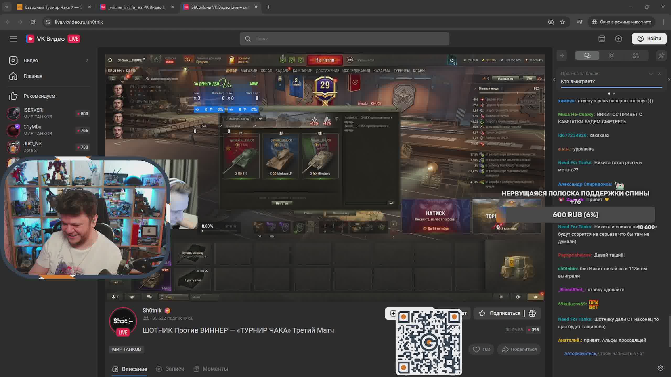The width and height of the screenshot is (671, 377).
Task: Bookmark the page with the star icon
Action: tap(562, 22)
